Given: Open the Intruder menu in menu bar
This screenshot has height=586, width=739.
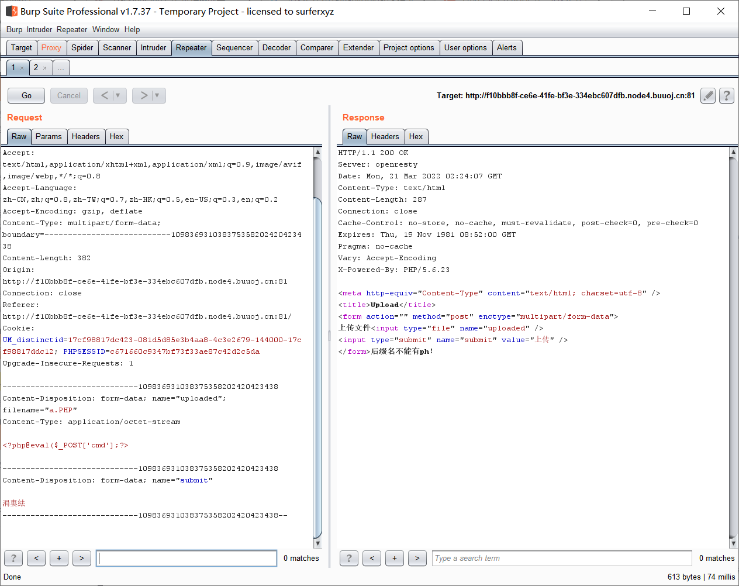Looking at the screenshot, I should click(39, 30).
